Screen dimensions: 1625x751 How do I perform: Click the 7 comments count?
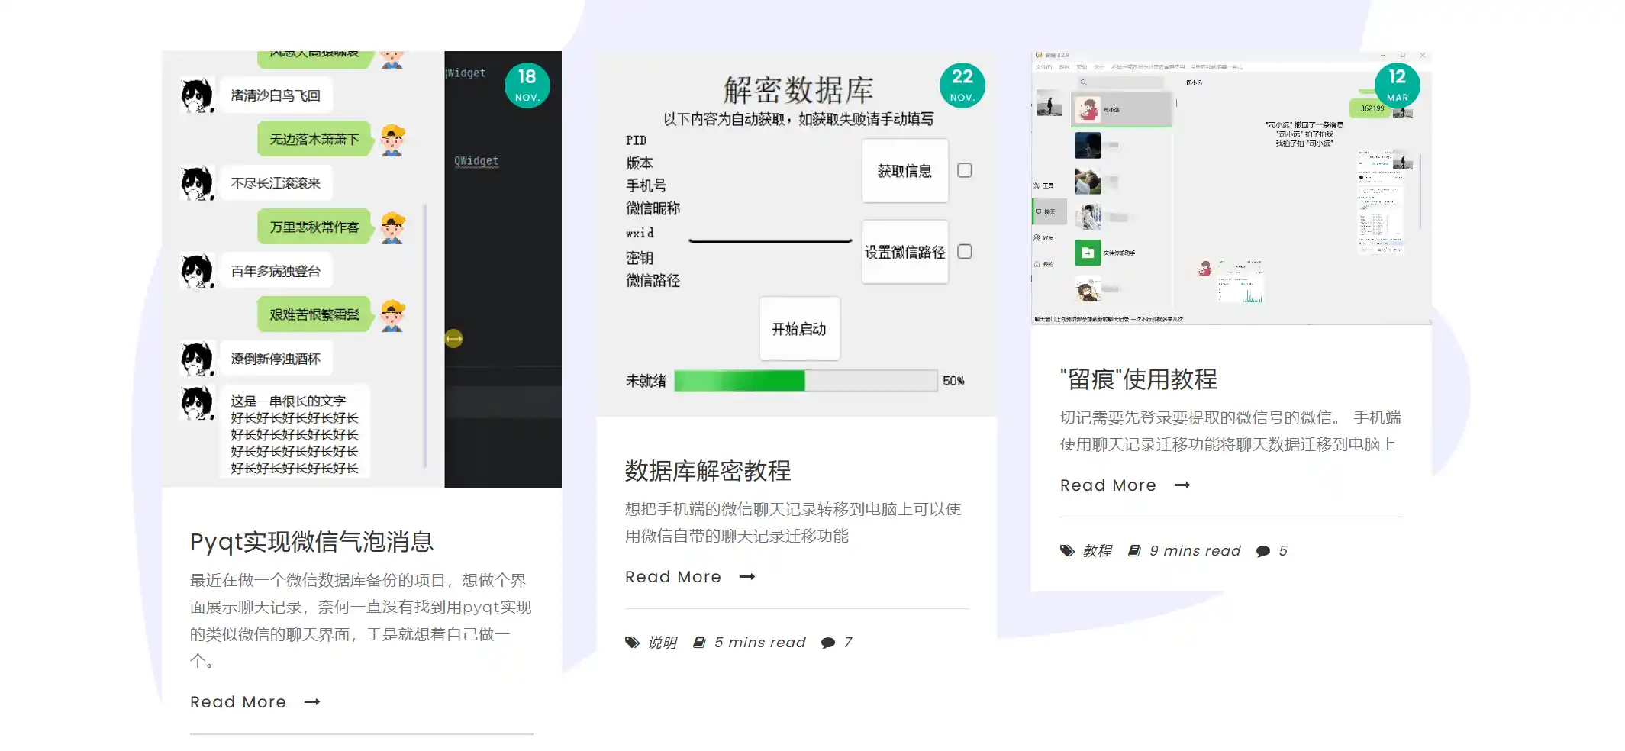click(x=848, y=643)
